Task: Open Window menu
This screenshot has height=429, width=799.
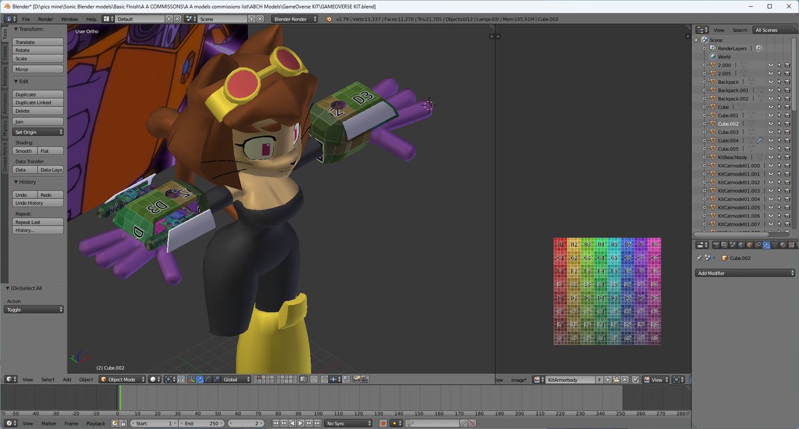Action: [x=69, y=19]
